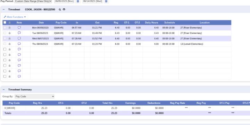Toggle the select-all checkbox in timesheet header
This screenshot has height=125, width=250.
coord(5,23)
